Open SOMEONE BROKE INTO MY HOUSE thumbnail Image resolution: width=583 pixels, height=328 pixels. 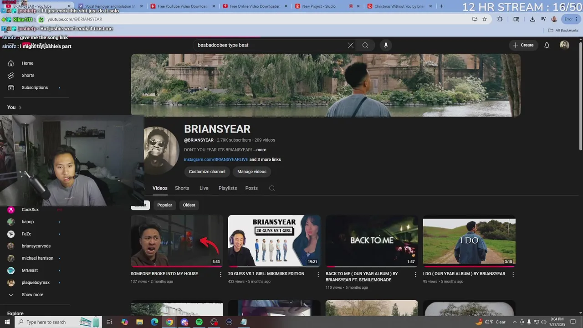[177, 241]
